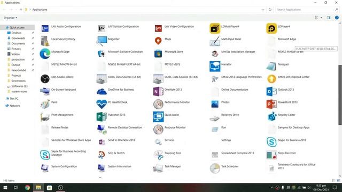This screenshot has width=342, height=192.
Task: Go up one folder level
Action: (21, 10)
